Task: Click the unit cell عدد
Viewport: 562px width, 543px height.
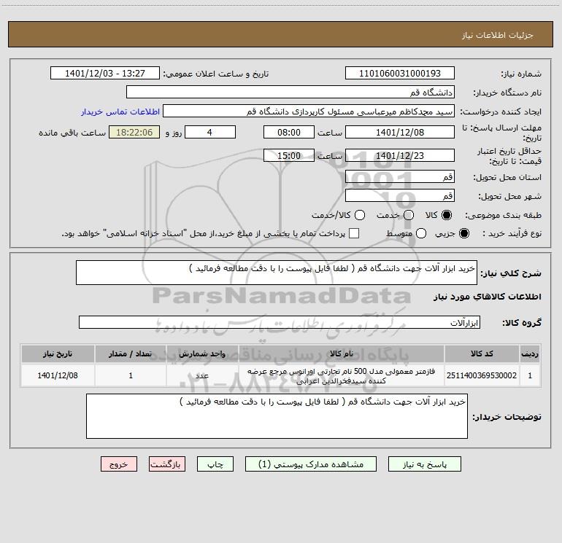Action: coord(202,375)
